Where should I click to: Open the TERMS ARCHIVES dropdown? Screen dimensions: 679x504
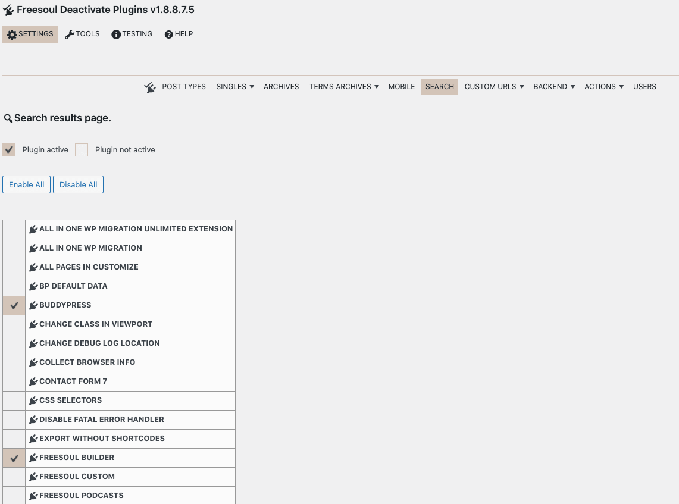pyautogui.click(x=343, y=87)
